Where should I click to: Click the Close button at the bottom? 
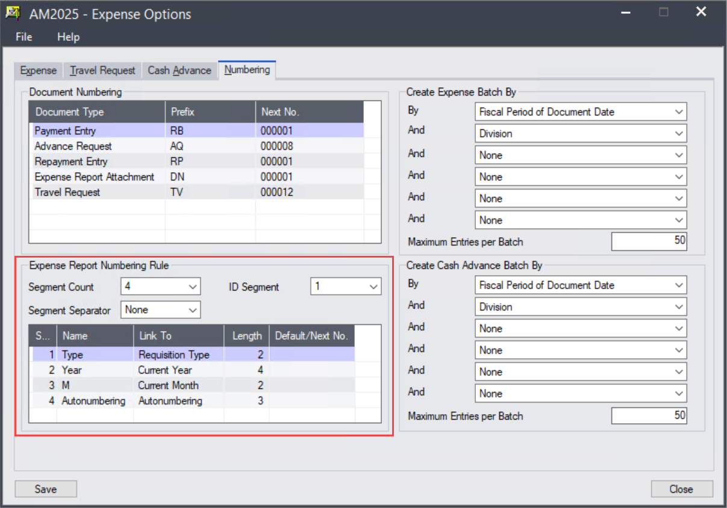tap(681, 489)
